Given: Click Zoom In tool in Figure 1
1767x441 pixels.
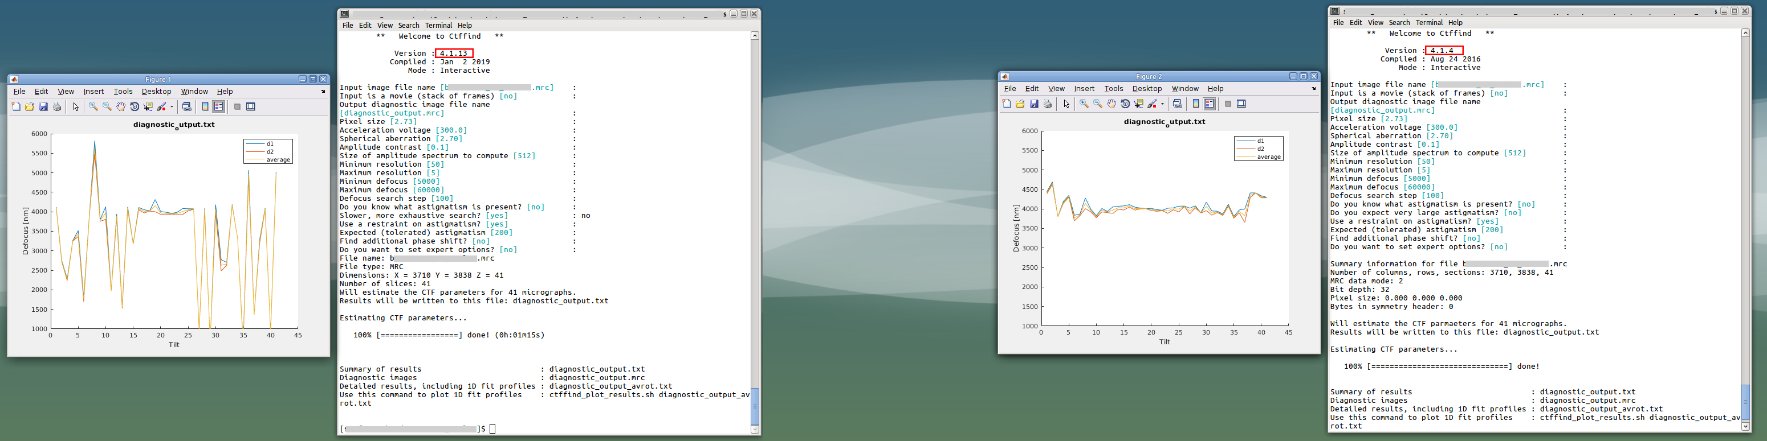Looking at the screenshot, I should [93, 107].
